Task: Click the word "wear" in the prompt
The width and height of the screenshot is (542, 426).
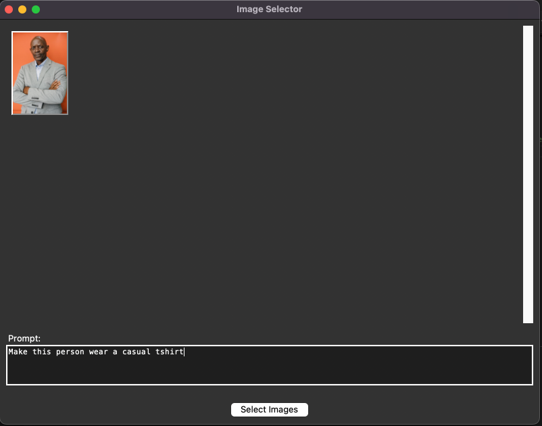Action: [98, 352]
